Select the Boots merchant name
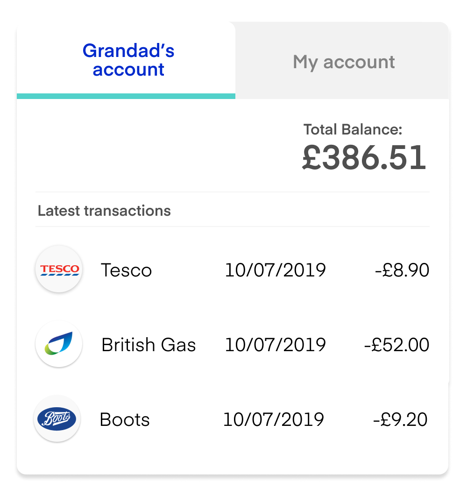 click(x=125, y=419)
